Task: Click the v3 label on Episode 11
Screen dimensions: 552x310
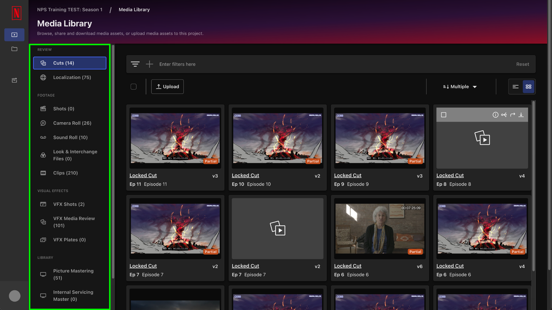Action: 215,176
